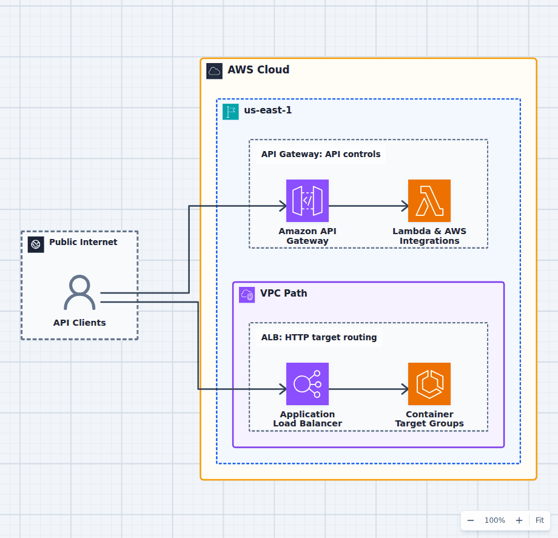This screenshot has width=558, height=538.
Task: Select the arrow from Load Balancer to Container Targets
Action: (368, 389)
